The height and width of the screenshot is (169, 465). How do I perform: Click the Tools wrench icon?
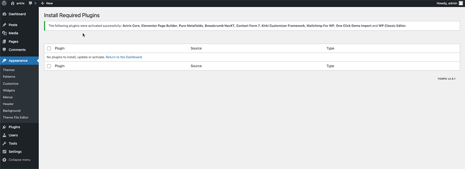(4, 144)
